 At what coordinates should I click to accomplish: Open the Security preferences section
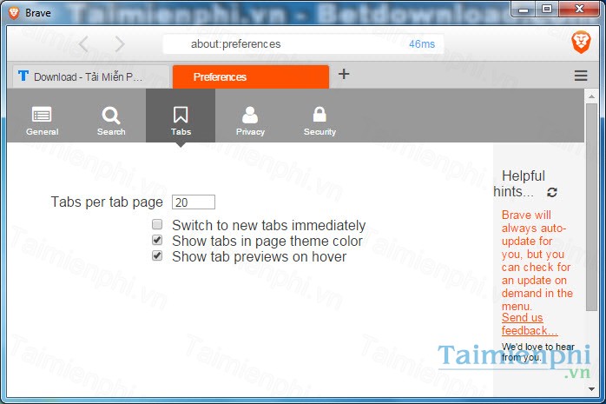319,121
